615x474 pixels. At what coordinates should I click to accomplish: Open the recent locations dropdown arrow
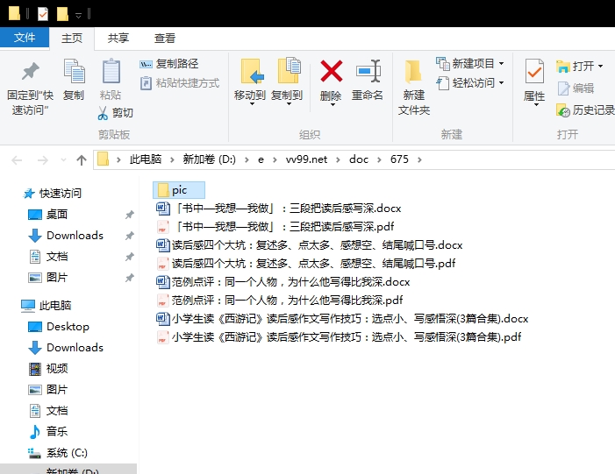pyautogui.click(x=63, y=159)
